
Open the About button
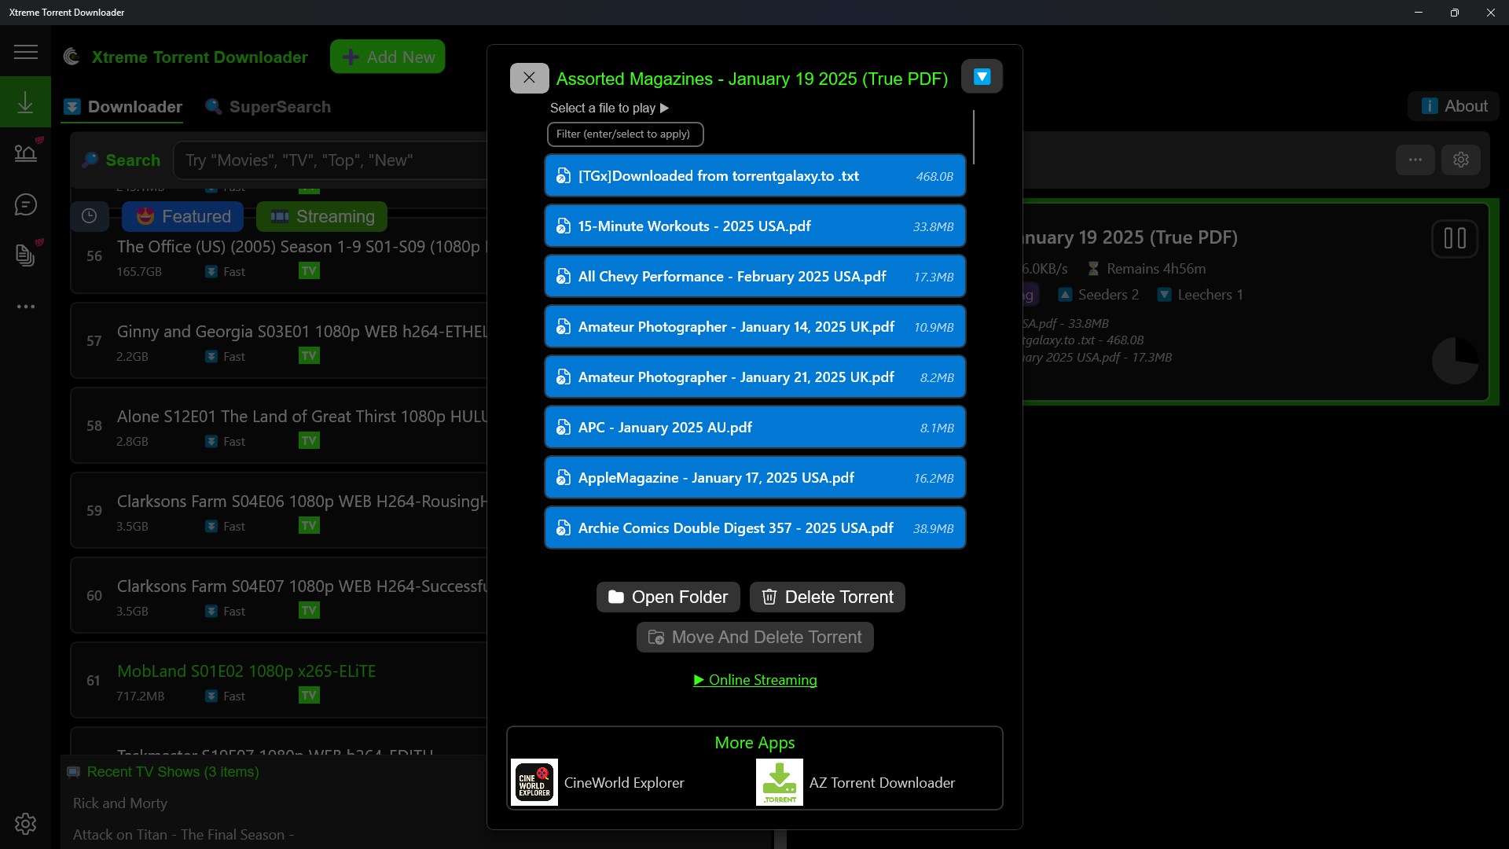tap(1454, 106)
